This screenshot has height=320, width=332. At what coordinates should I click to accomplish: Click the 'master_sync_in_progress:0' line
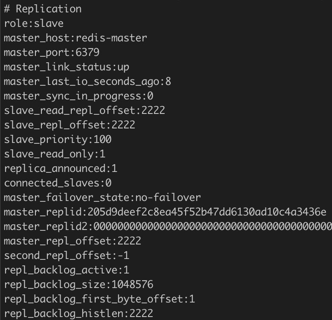[79, 96]
